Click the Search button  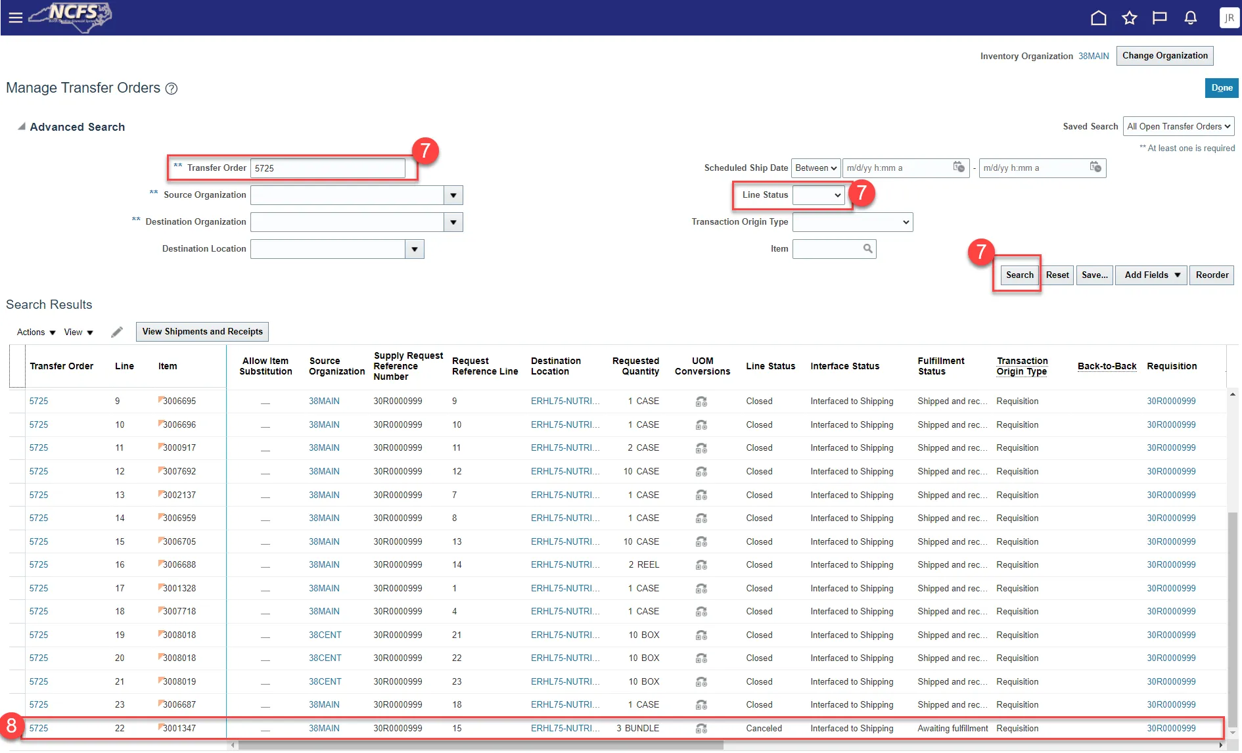coord(1019,275)
